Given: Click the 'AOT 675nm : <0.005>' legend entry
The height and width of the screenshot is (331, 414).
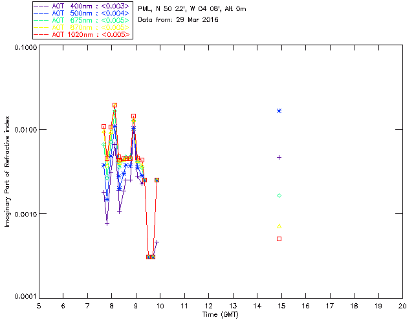Looking at the screenshot, I should coord(82,20).
